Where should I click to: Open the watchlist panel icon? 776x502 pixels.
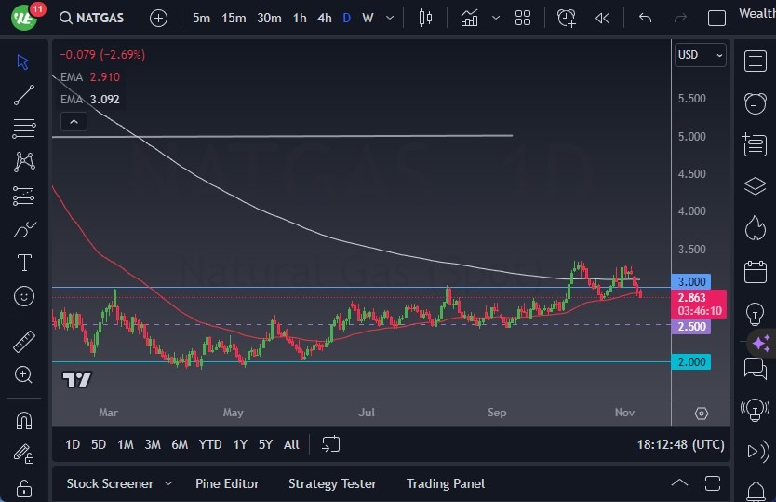click(x=755, y=61)
